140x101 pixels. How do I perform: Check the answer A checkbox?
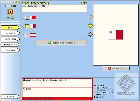coord(27,18)
